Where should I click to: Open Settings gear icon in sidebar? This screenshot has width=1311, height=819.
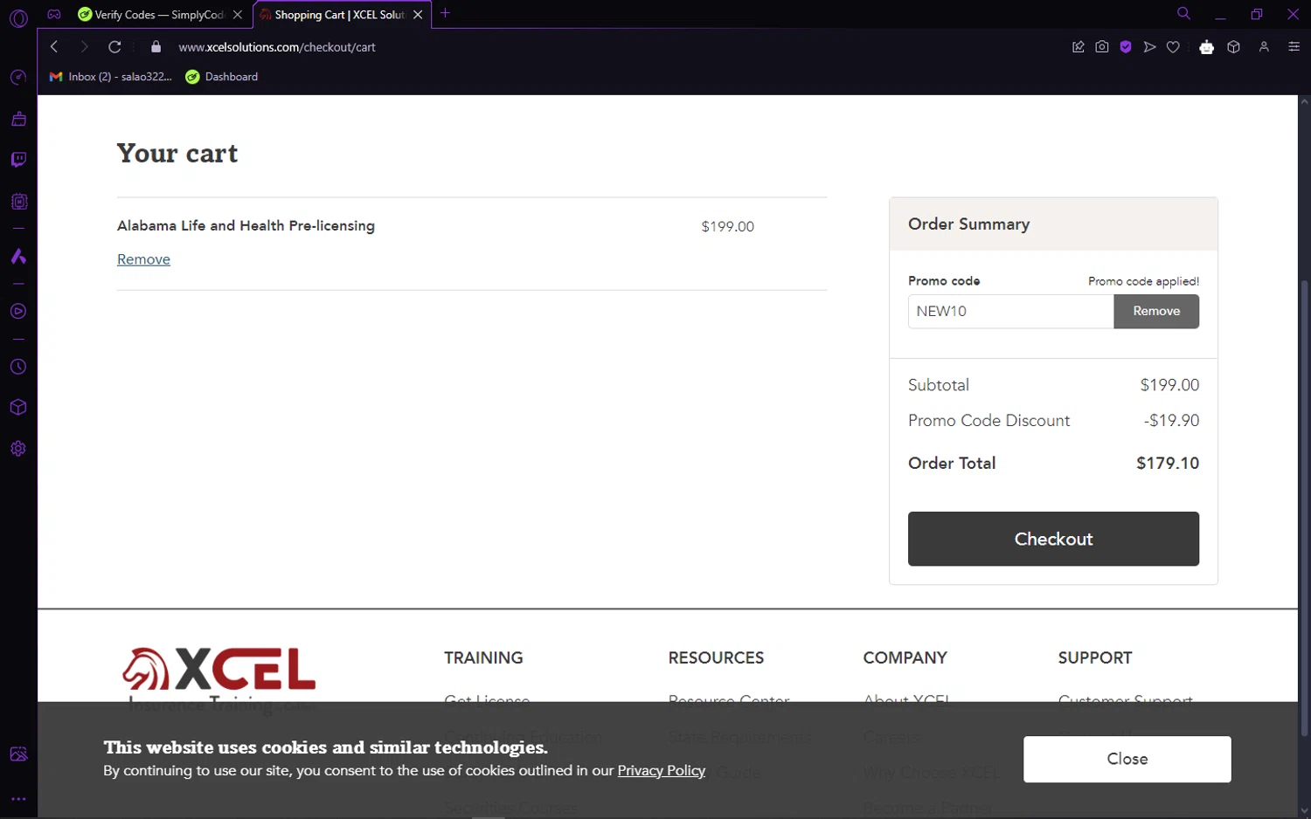[18, 449]
